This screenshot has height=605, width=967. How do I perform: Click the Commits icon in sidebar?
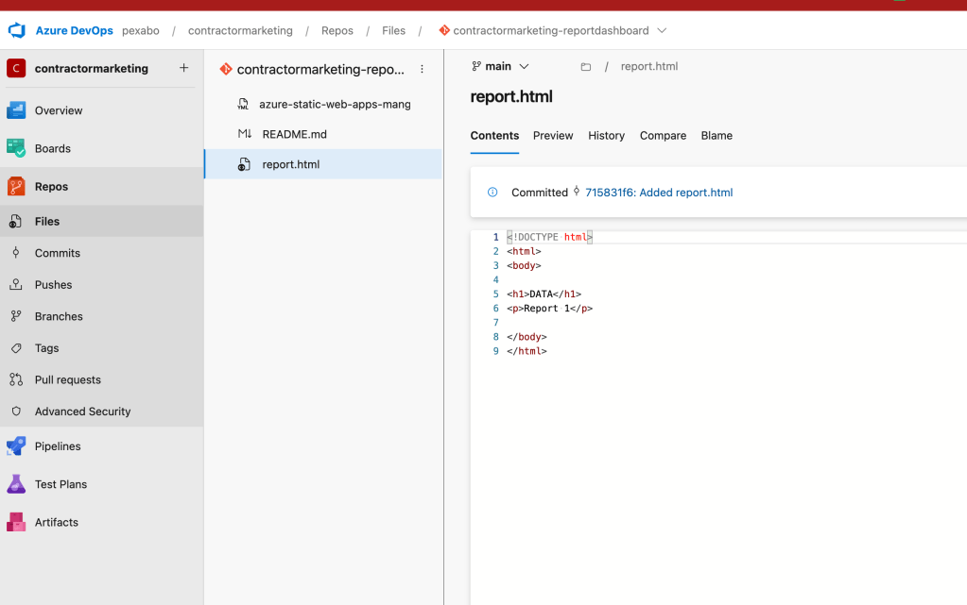coord(16,253)
